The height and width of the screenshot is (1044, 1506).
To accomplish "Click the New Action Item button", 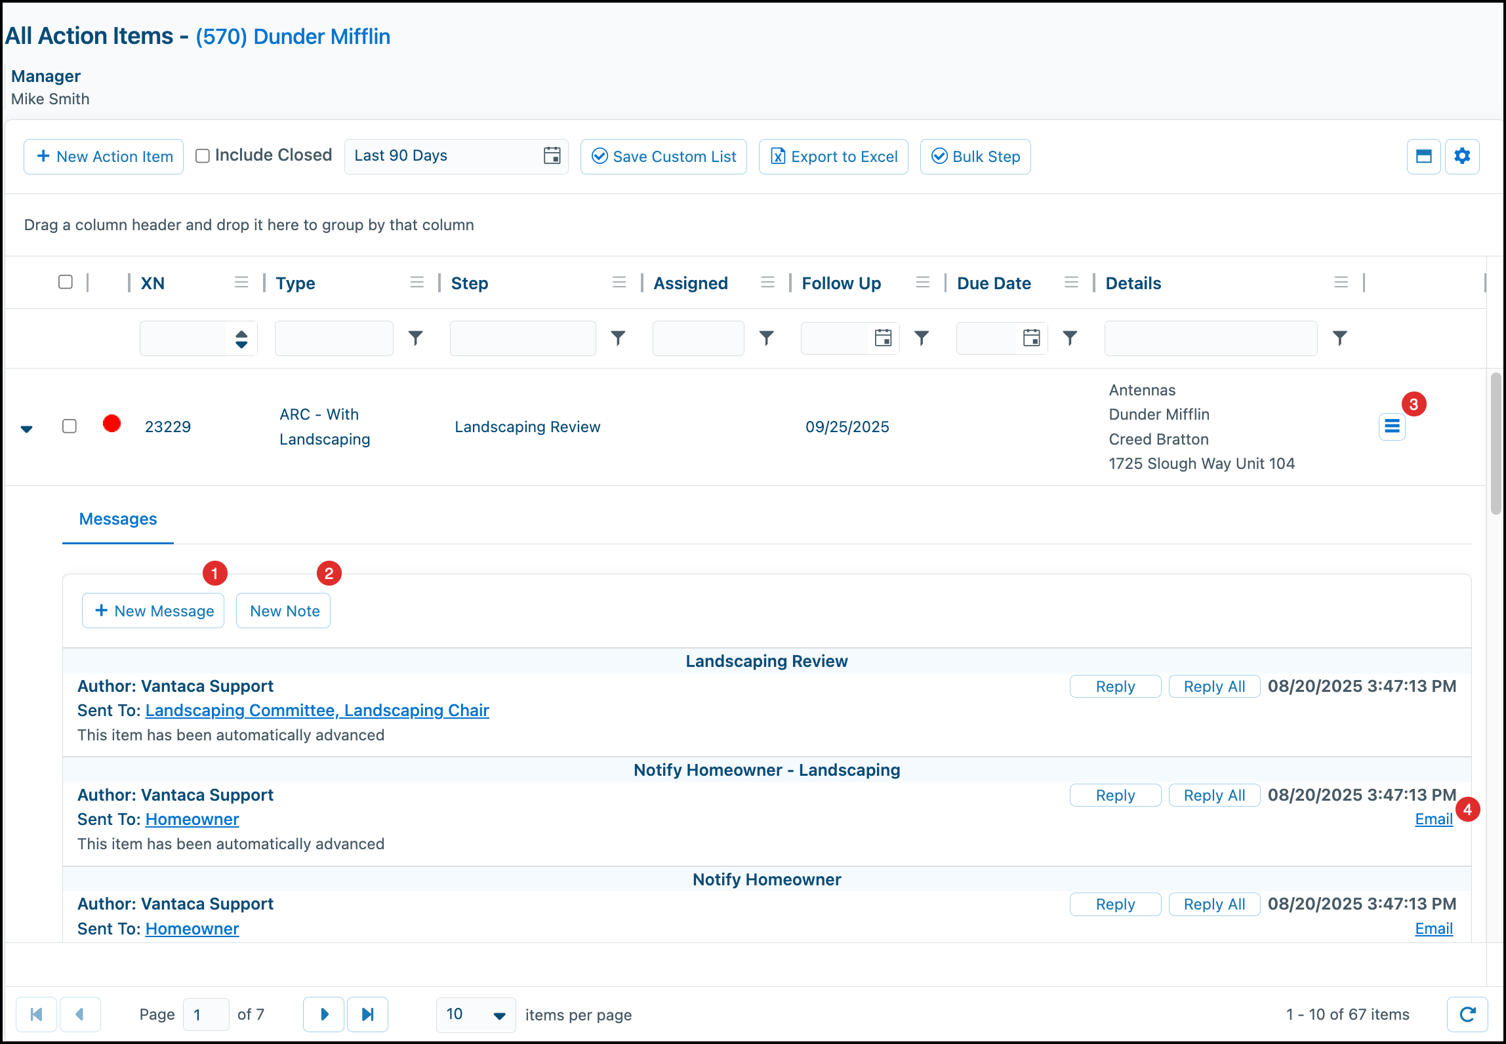I will coord(104,157).
